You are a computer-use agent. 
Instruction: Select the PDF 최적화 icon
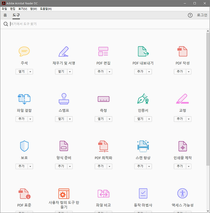(x=103, y=146)
